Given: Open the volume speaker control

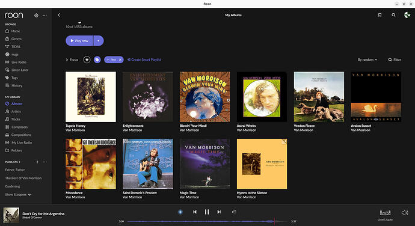Looking at the screenshot, I should click(x=405, y=213).
